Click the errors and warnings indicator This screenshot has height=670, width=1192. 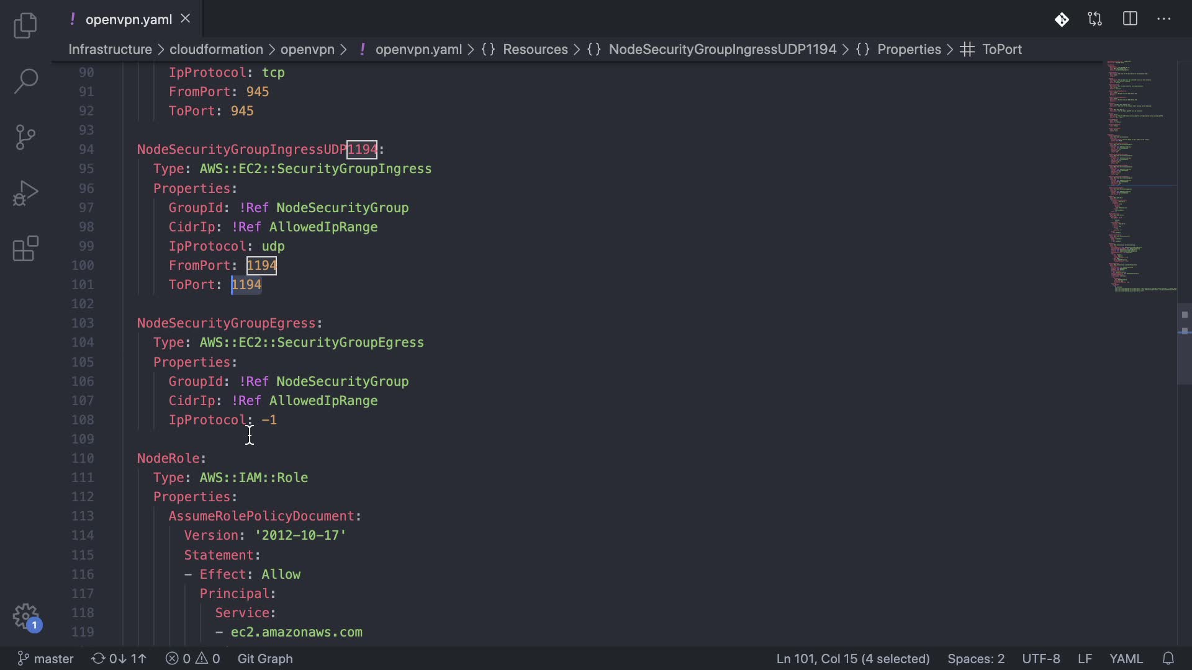click(x=193, y=658)
